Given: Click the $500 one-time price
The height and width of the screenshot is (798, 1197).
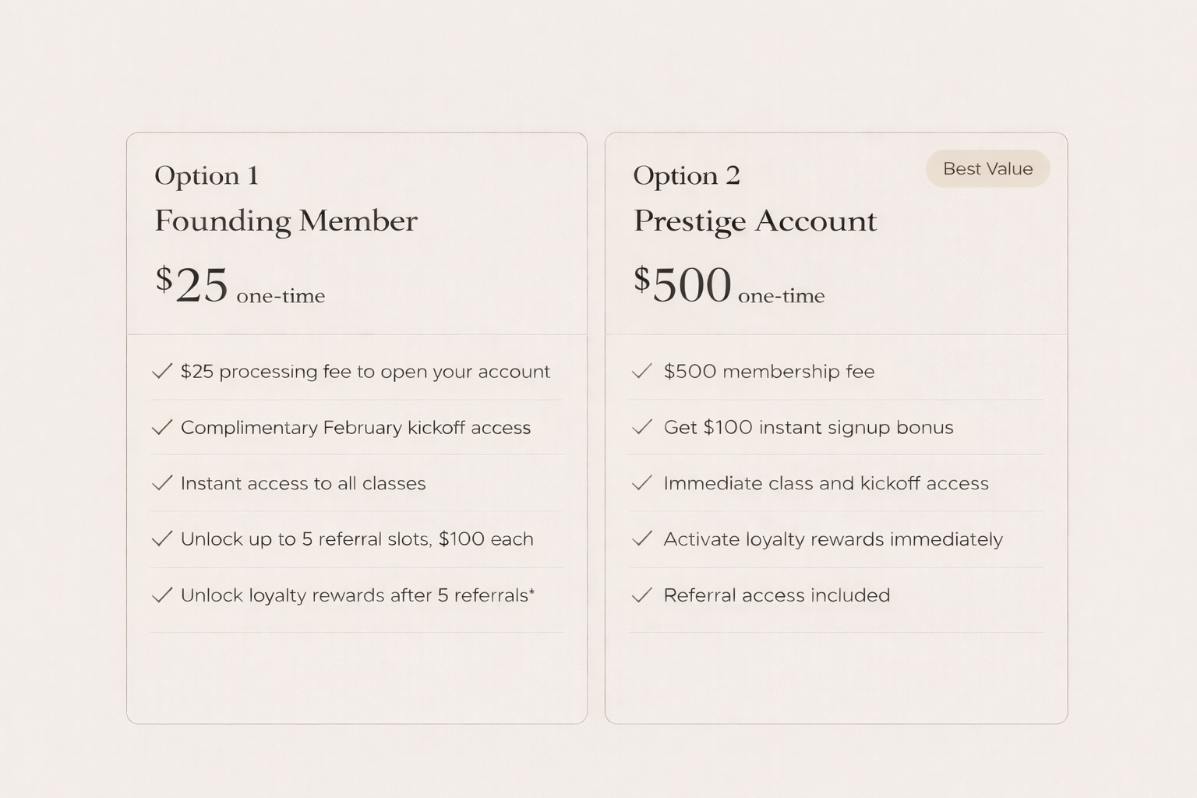Looking at the screenshot, I should (729, 285).
